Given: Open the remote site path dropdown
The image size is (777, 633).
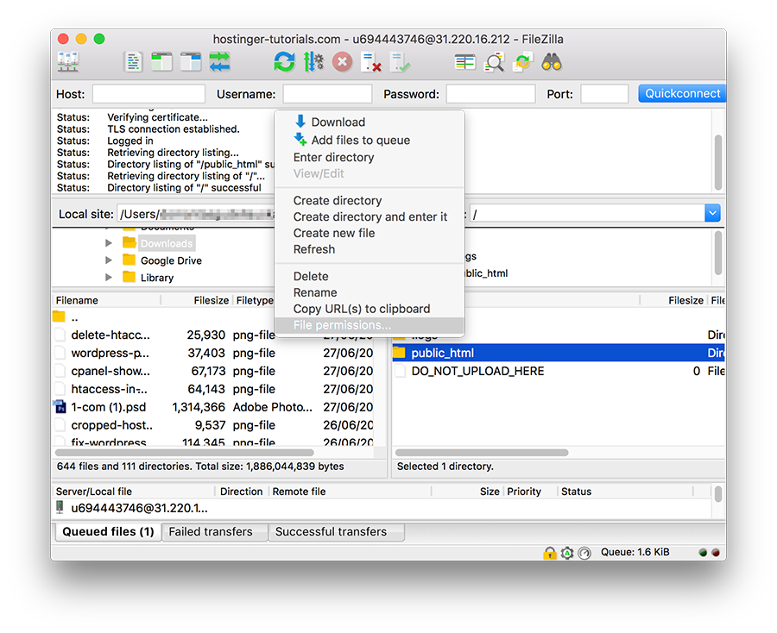Looking at the screenshot, I should coord(712,213).
